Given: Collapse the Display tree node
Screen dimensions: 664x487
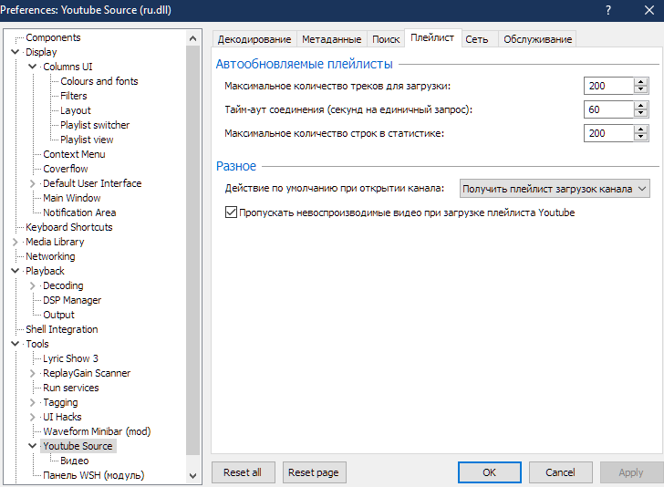Looking at the screenshot, I should click(x=16, y=52).
